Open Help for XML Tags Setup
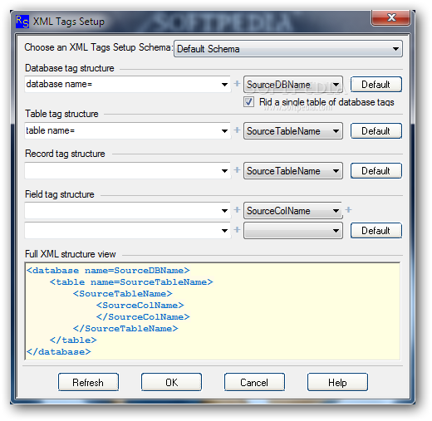The width and height of the screenshot is (432, 421). (337, 382)
